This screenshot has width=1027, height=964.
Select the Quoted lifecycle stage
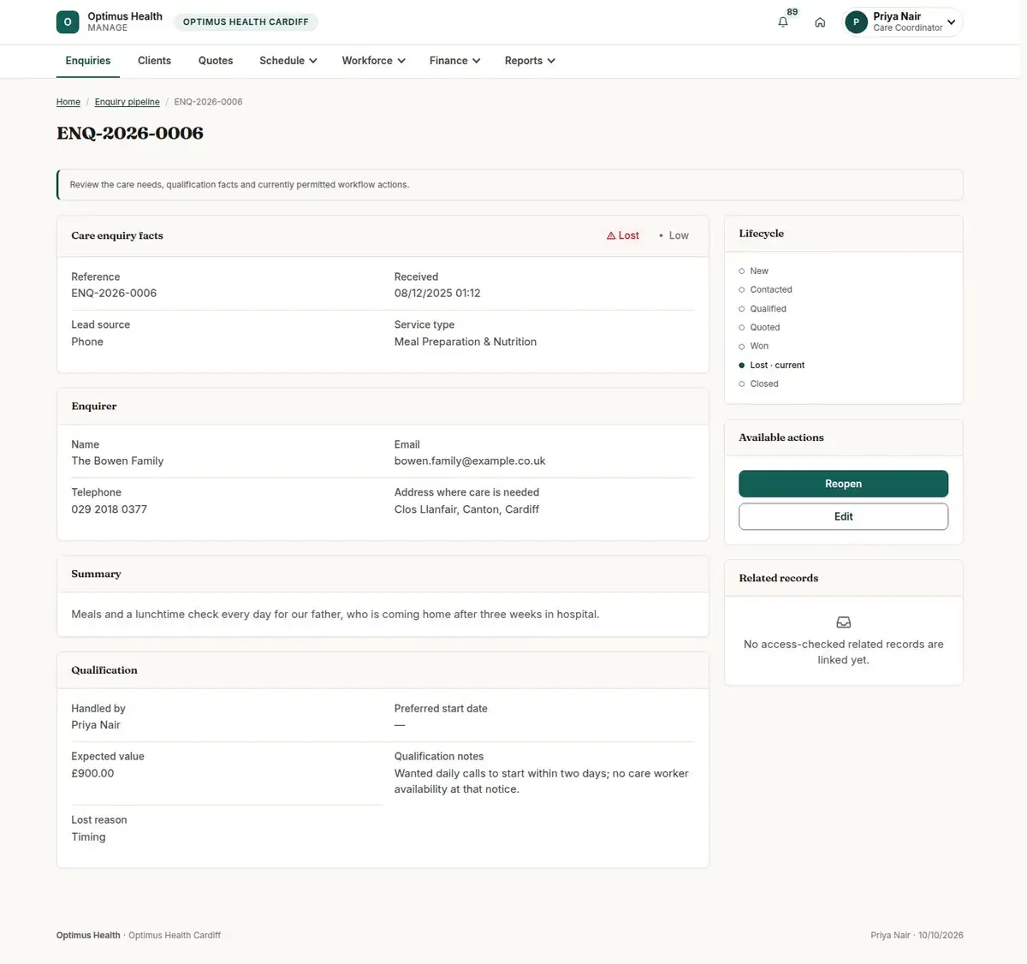[x=759, y=328]
